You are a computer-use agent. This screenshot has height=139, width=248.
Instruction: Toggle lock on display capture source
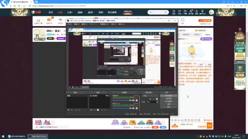pos(109,96)
